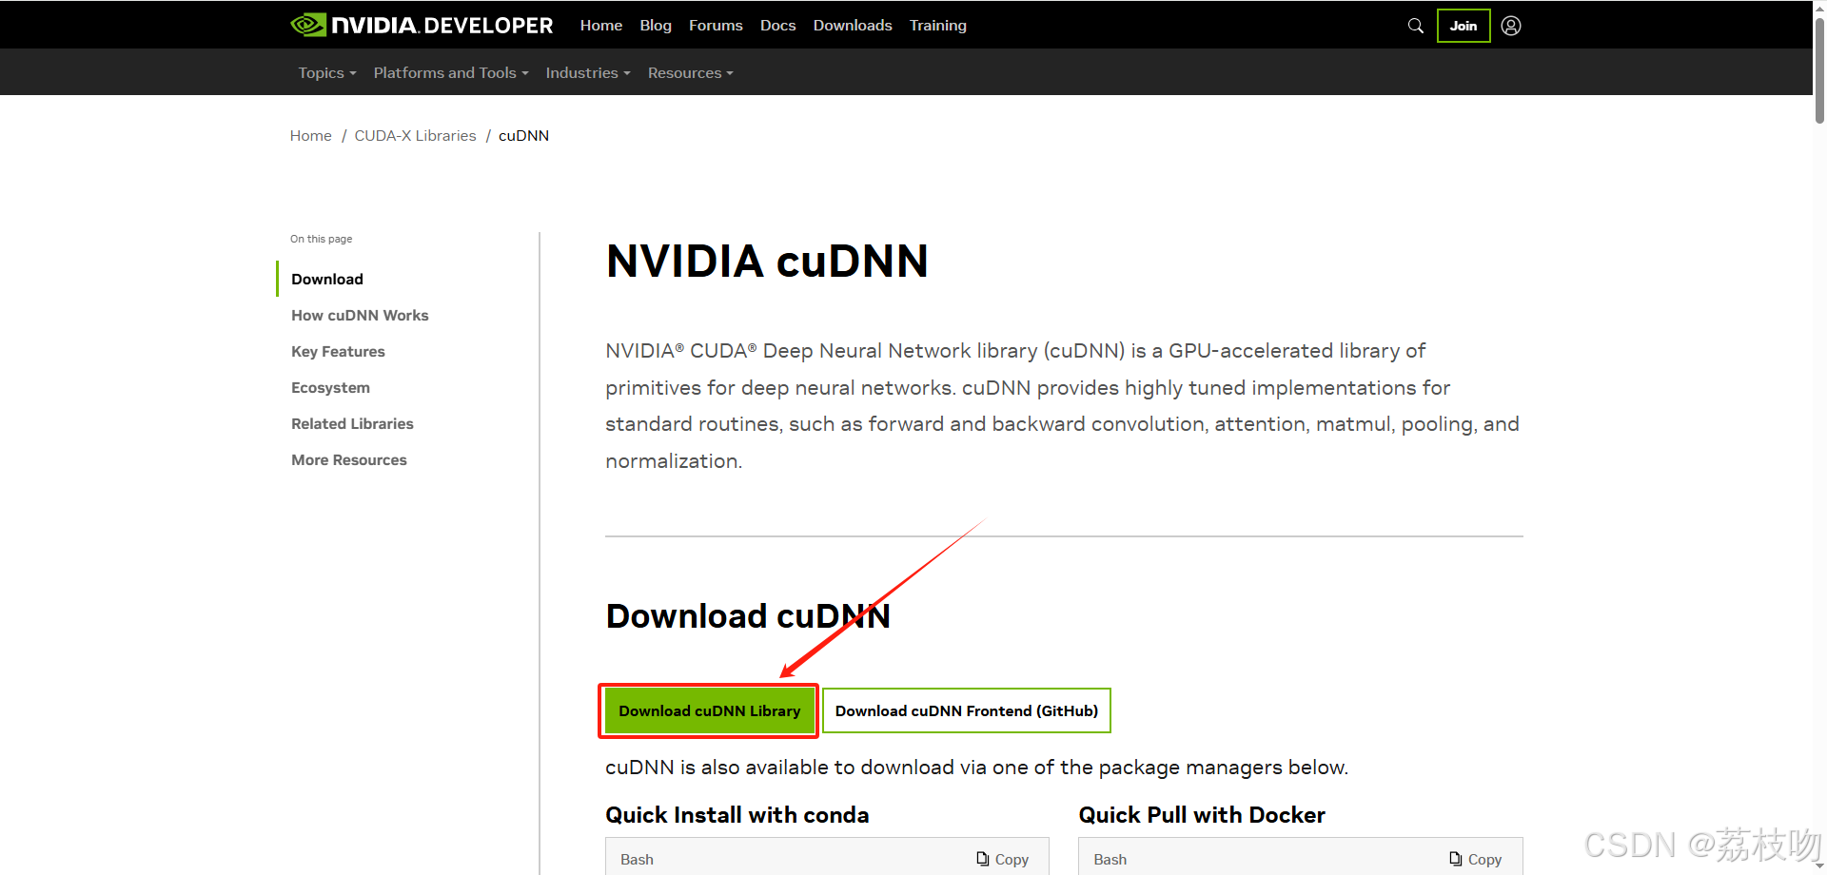Expand the Resources dropdown
Image resolution: width=1827 pixels, height=875 pixels.
tap(691, 72)
